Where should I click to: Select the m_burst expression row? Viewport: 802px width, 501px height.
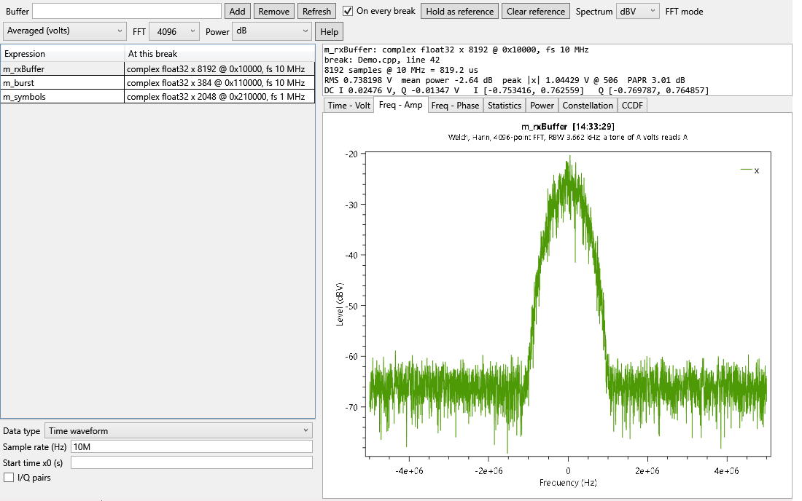tap(157, 83)
